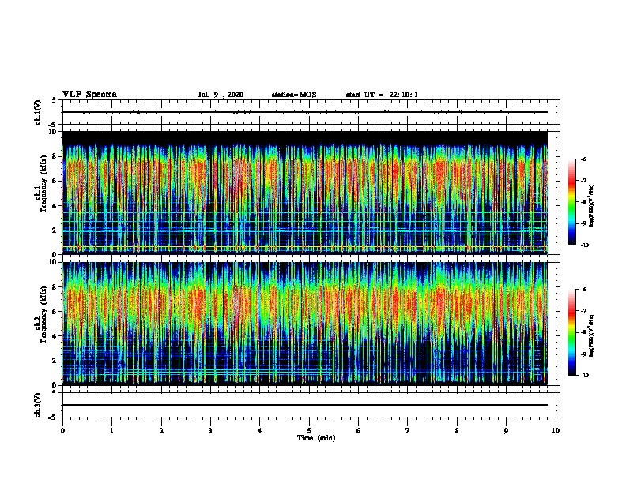Click the ch.1 spectrogram color scale bar
This screenshot has width=626, height=483.
572,202
